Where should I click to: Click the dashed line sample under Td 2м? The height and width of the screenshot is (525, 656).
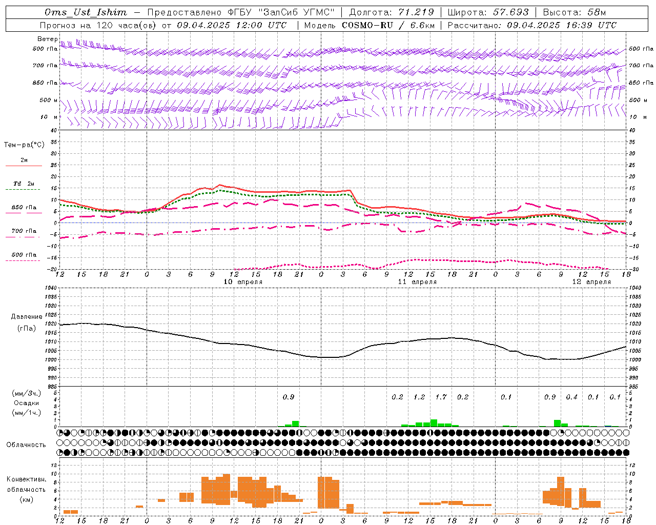click(x=24, y=190)
